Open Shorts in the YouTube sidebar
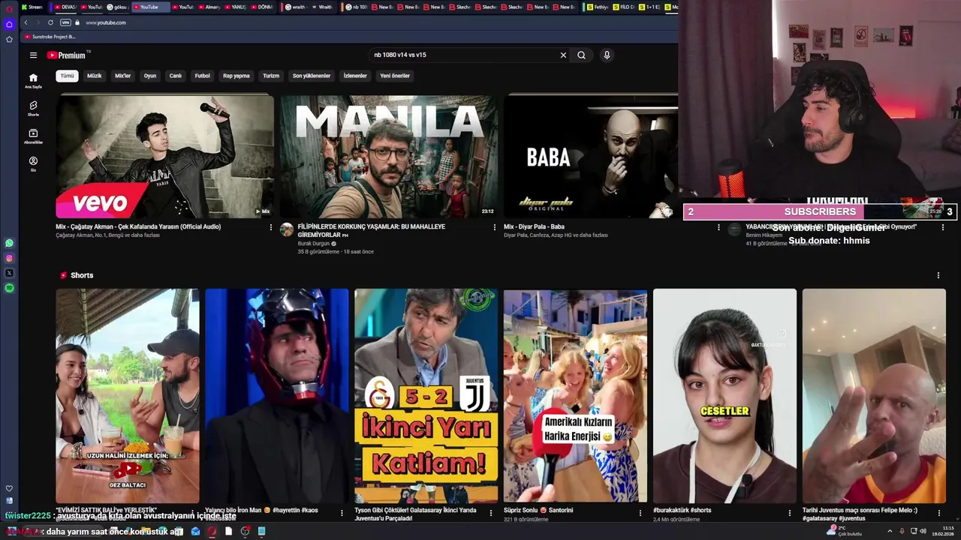This screenshot has width=961, height=540. coord(33,108)
